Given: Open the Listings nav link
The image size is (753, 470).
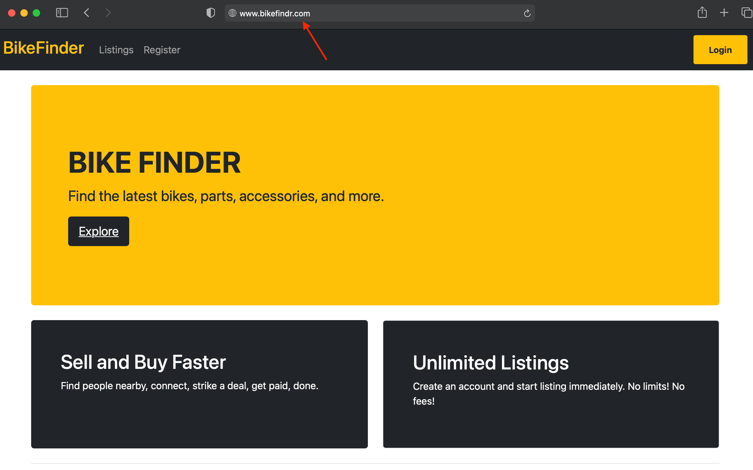Looking at the screenshot, I should (x=116, y=50).
